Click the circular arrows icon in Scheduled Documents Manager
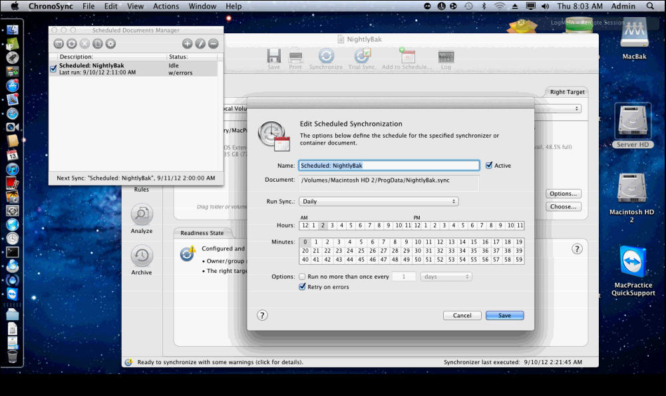This screenshot has width=666, height=396. coord(71,43)
